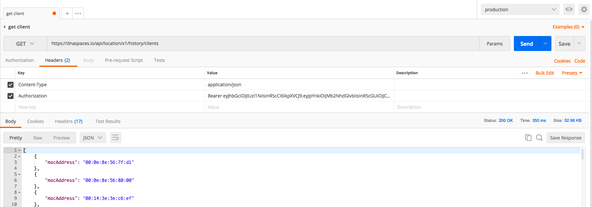Collapse JSON object at line 2

click(20, 156)
